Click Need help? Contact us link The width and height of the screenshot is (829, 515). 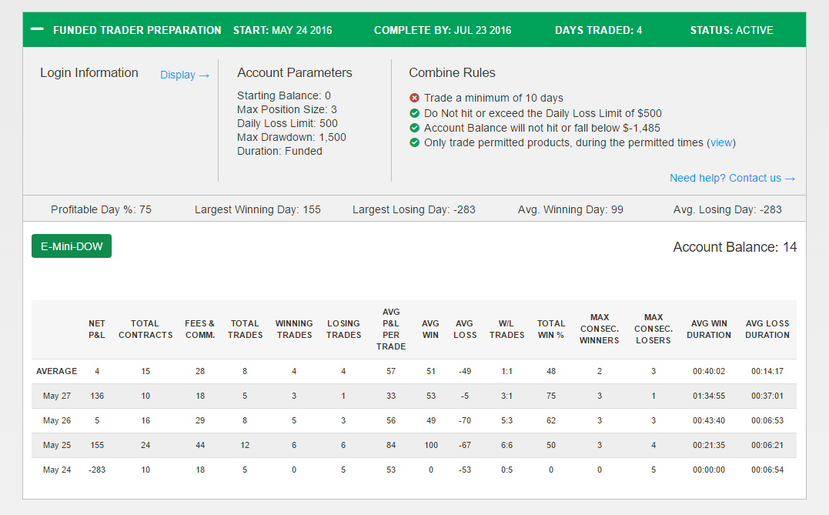(x=732, y=178)
